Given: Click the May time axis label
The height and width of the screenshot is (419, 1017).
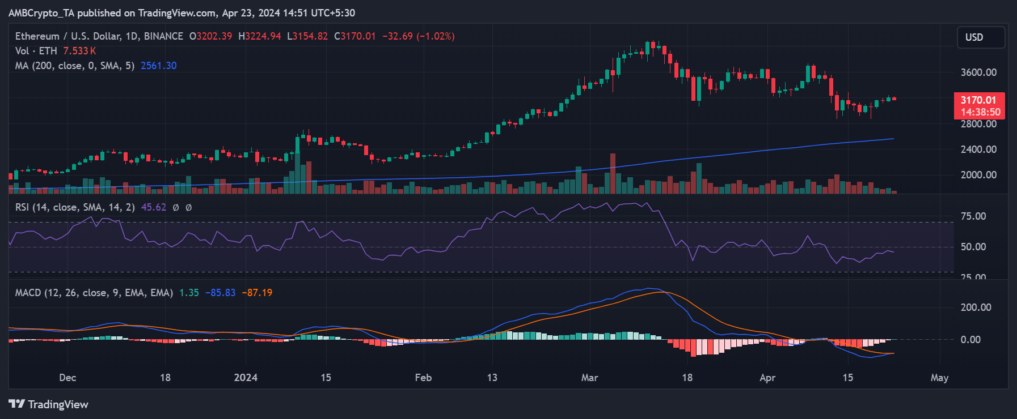Looking at the screenshot, I should (x=939, y=378).
